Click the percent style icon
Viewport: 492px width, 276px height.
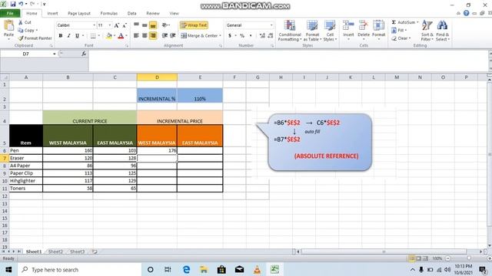click(242, 36)
